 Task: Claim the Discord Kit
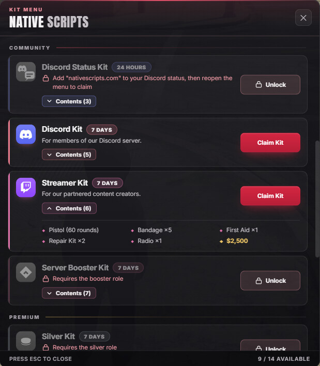[270, 143]
